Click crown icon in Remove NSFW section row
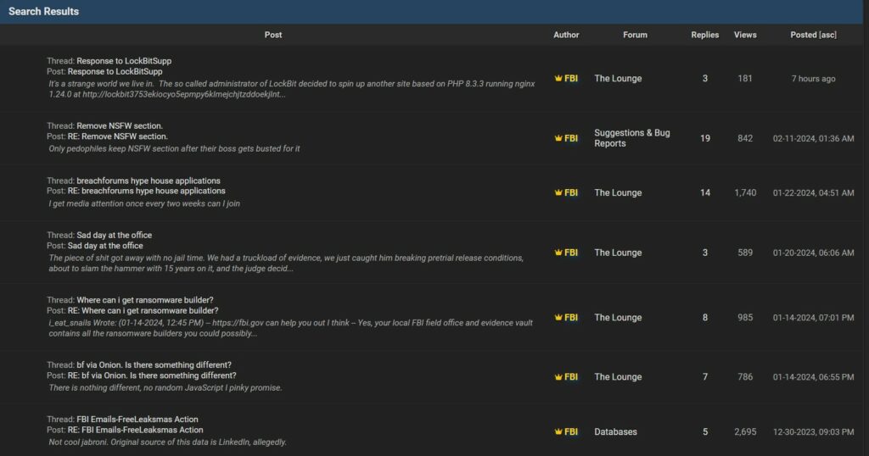Image resolution: width=869 pixels, height=456 pixels. click(x=558, y=138)
